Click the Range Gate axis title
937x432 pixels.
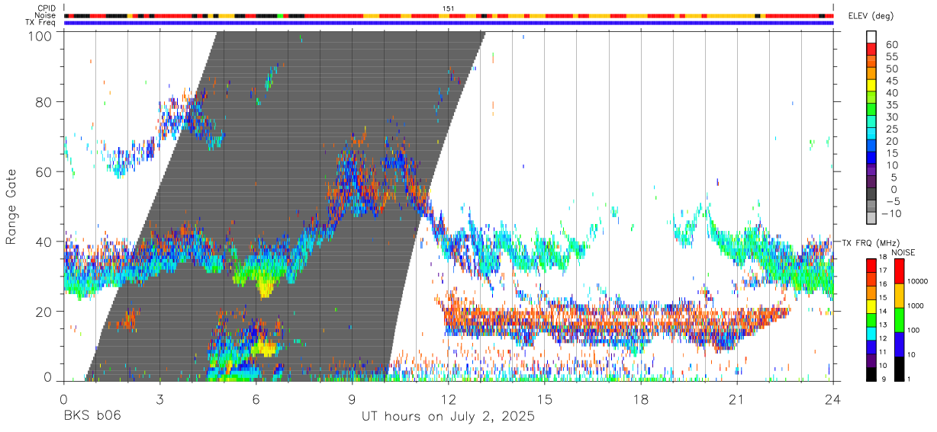click(11, 207)
